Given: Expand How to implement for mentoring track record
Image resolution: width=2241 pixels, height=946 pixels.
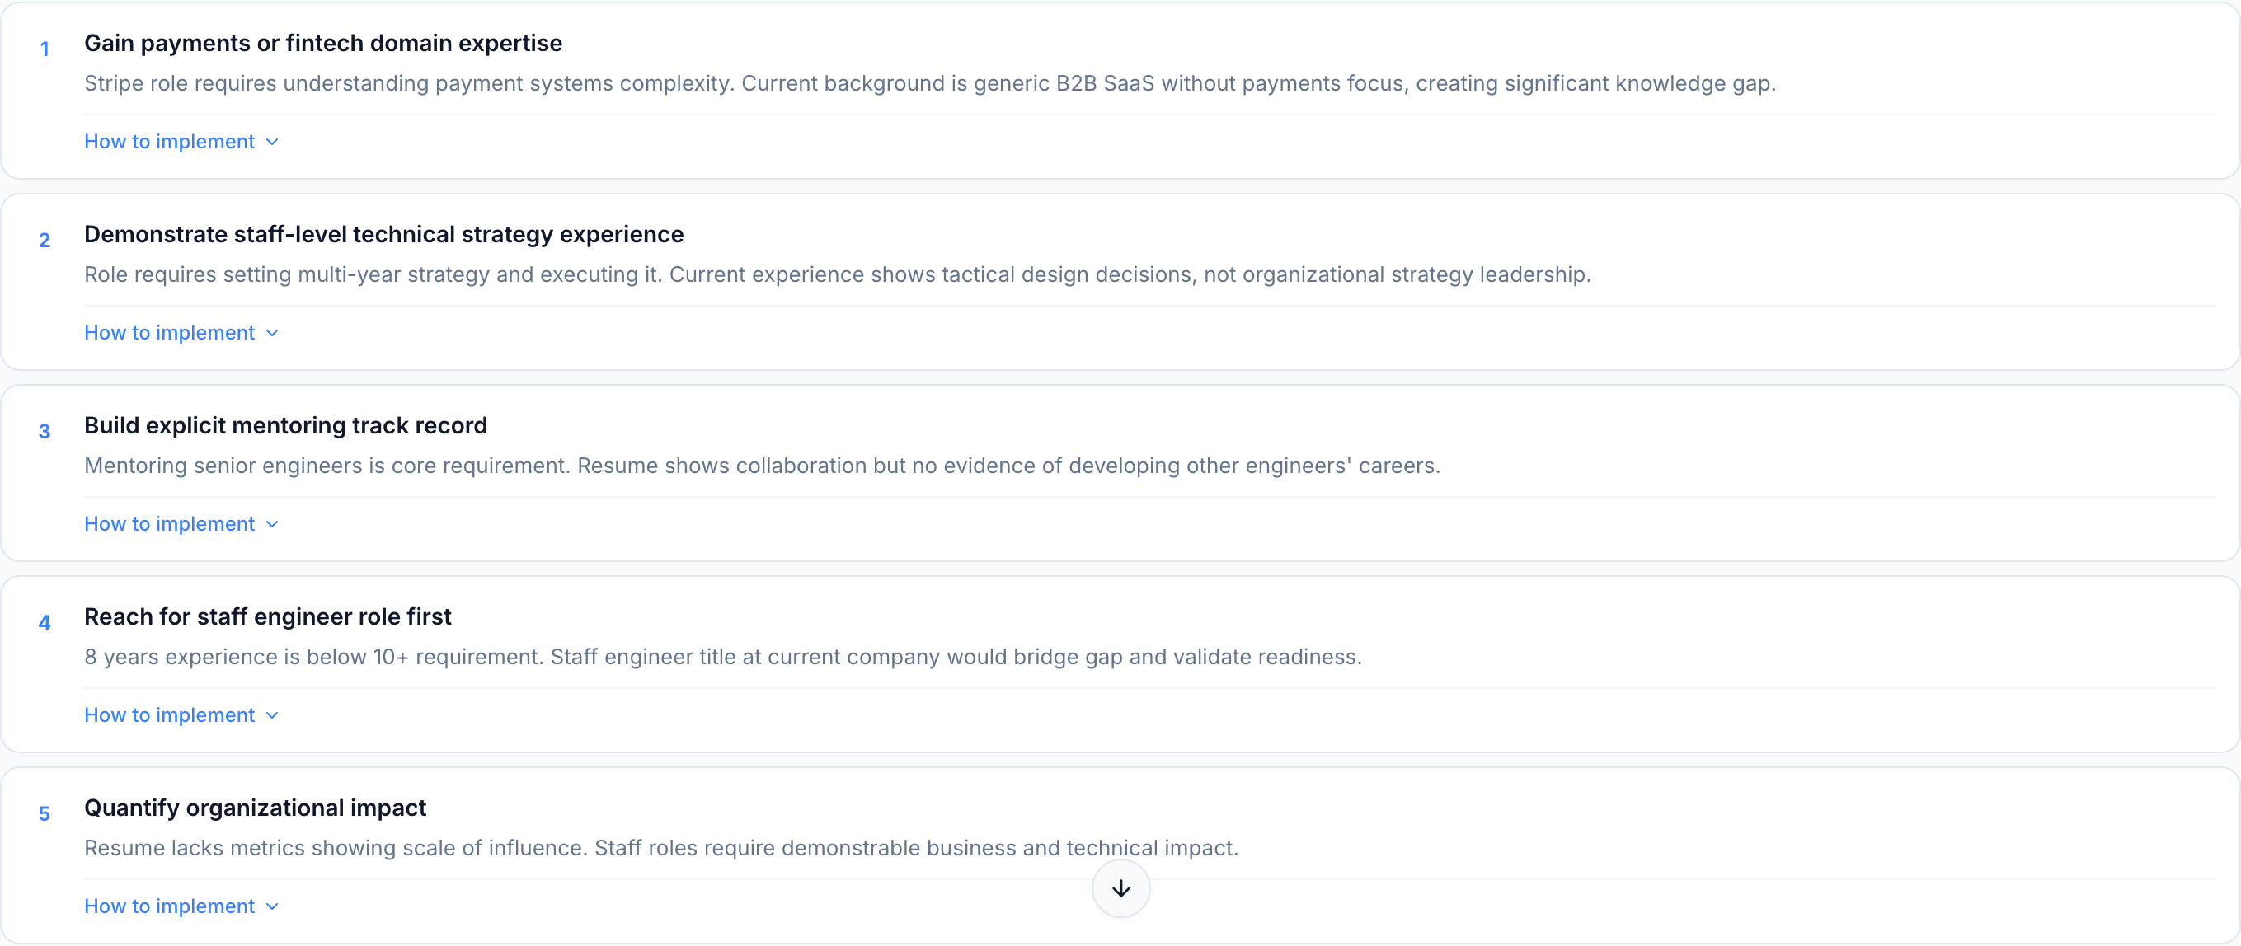Looking at the screenshot, I should [x=170, y=524].
